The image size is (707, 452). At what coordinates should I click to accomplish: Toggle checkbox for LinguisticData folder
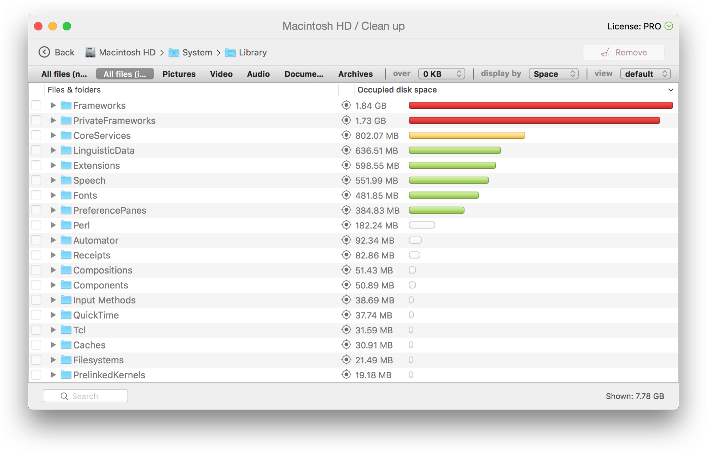pyautogui.click(x=36, y=150)
